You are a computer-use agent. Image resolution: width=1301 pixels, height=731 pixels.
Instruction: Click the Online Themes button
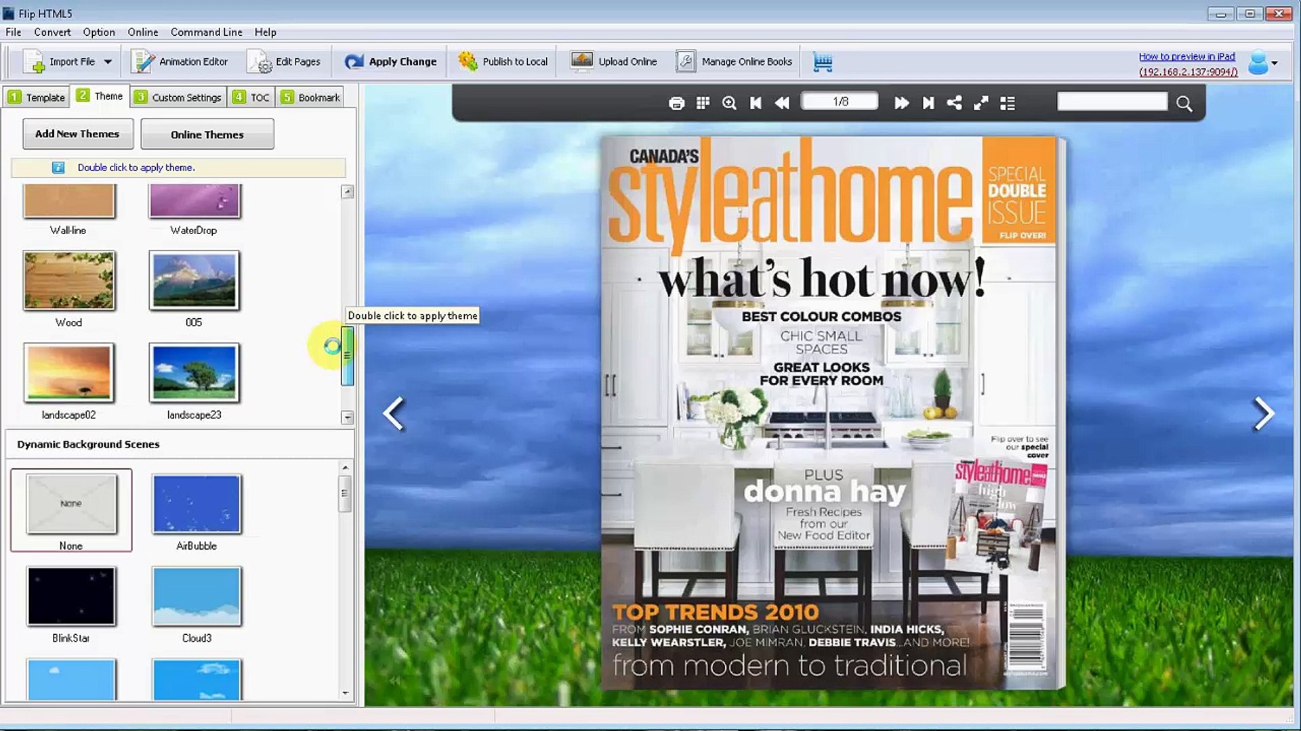point(207,134)
